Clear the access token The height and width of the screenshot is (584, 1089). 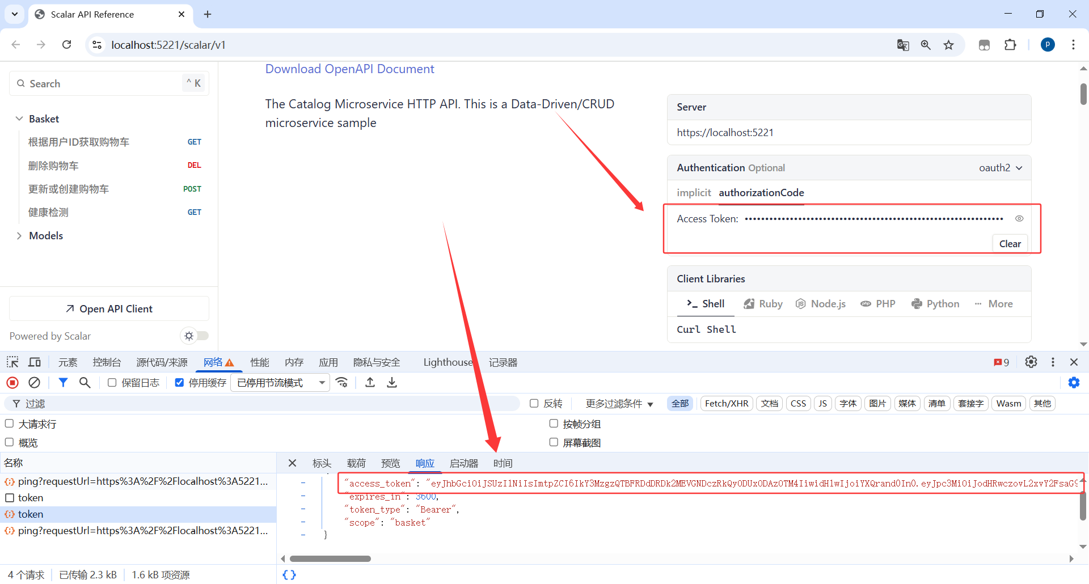1010,244
